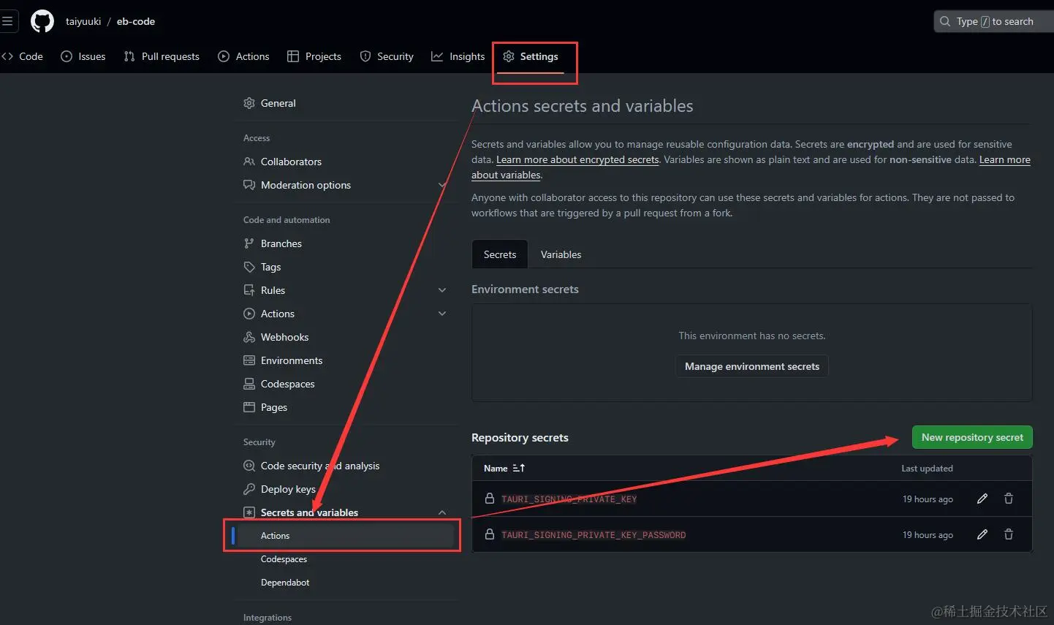1054x625 pixels.
Task: Click the Last updated column header
Action: tap(927, 468)
